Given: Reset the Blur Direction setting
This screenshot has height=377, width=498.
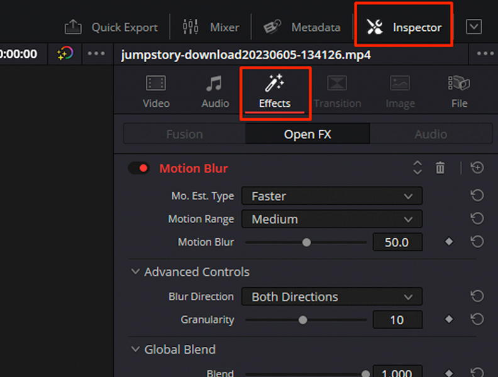Looking at the screenshot, I should pos(477,296).
